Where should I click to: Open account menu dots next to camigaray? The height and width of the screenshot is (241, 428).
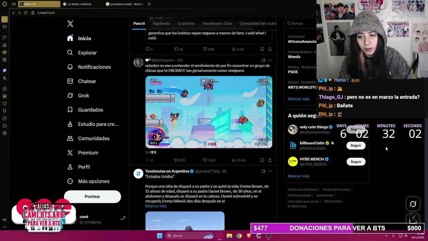click(x=122, y=219)
